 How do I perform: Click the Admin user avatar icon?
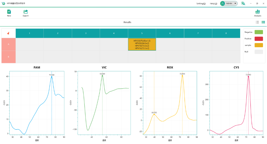pos(223,3)
